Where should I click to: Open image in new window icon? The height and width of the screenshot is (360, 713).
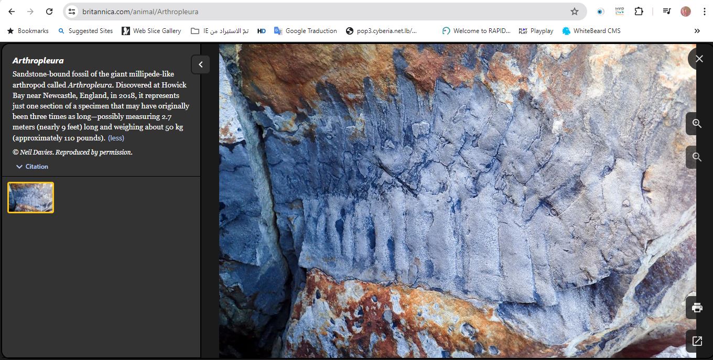(697, 341)
